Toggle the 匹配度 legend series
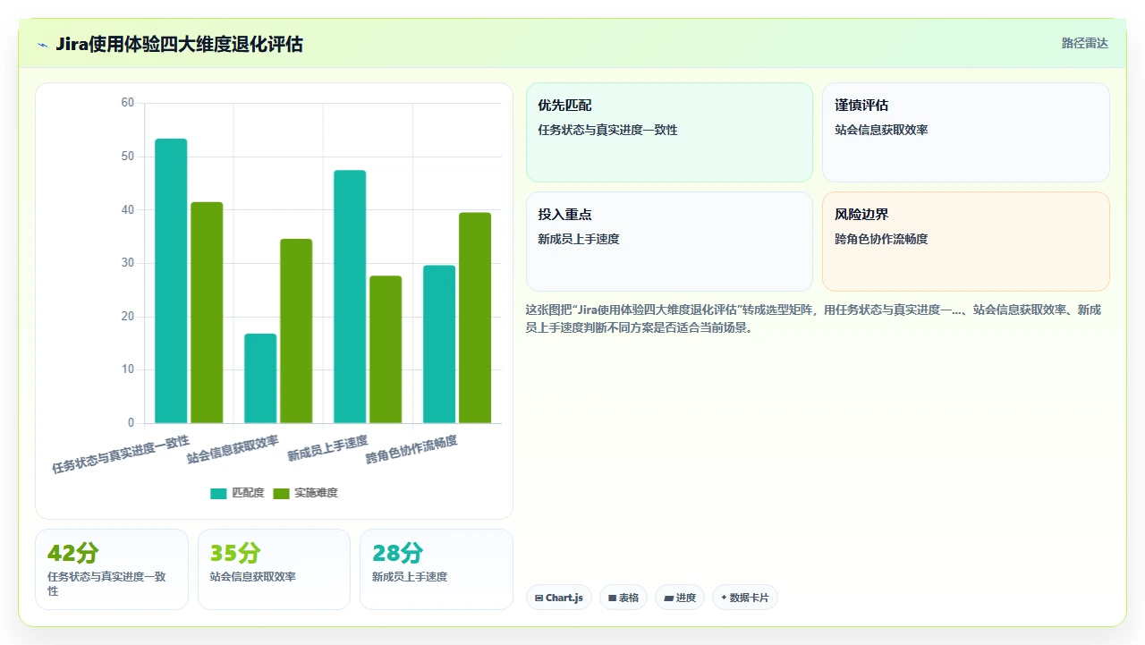Screen dimensions: 1145x645 (237, 493)
